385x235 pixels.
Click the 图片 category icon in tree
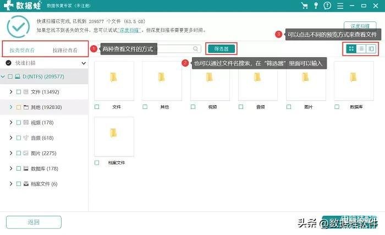(26, 153)
